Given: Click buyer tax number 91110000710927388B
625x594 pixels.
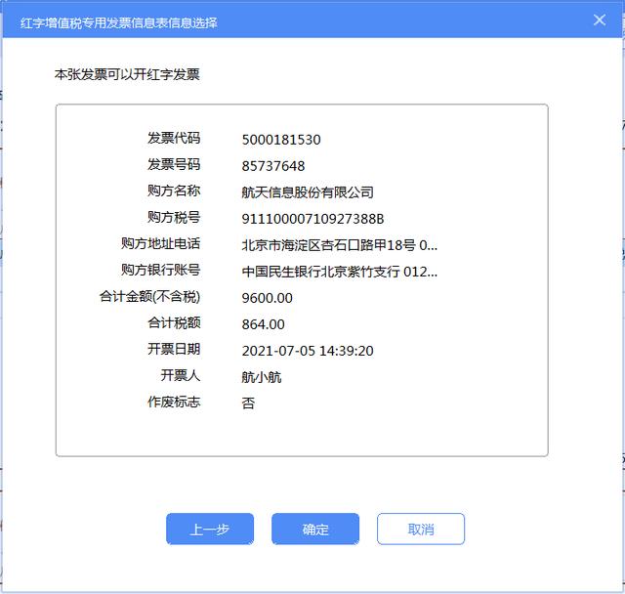Looking at the screenshot, I should [x=312, y=219].
